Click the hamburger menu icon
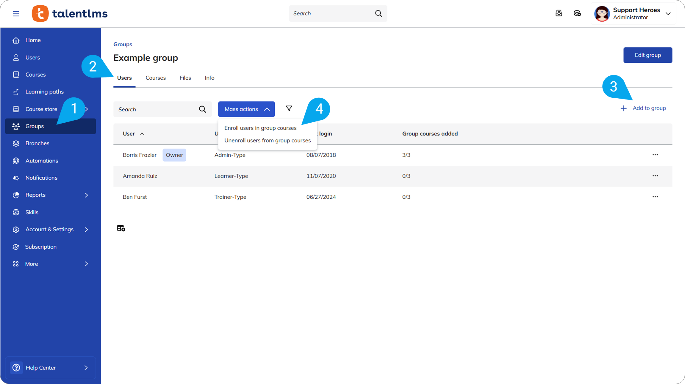The height and width of the screenshot is (384, 685). tap(16, 14)
